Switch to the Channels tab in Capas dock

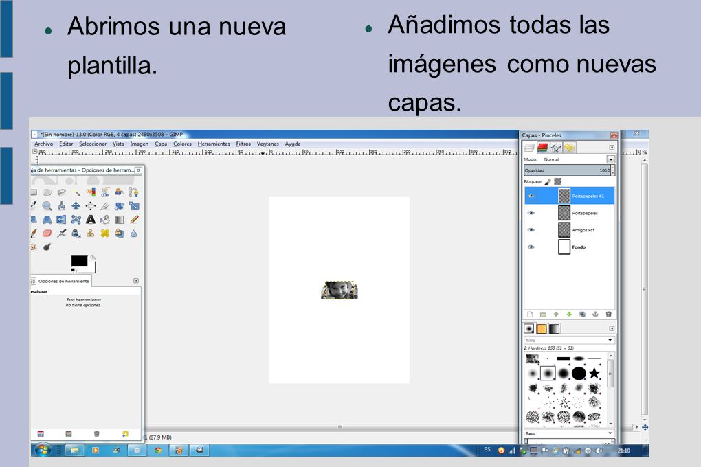[x=543, y=148]
